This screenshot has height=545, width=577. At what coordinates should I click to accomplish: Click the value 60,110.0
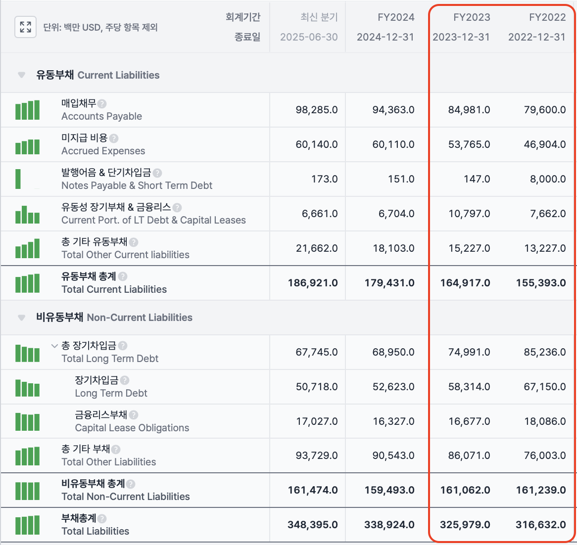point(393,144)
